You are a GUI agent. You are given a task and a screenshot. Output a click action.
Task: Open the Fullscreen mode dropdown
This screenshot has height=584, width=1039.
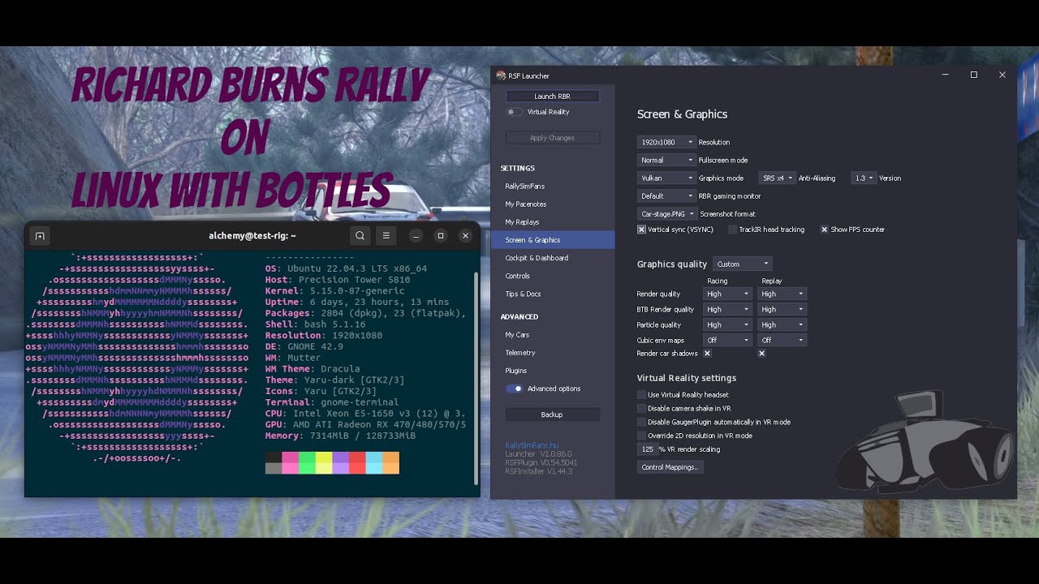coord(666,161)
